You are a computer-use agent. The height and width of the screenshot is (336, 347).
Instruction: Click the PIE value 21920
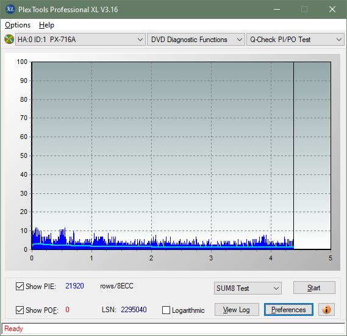tap(74, 286)
